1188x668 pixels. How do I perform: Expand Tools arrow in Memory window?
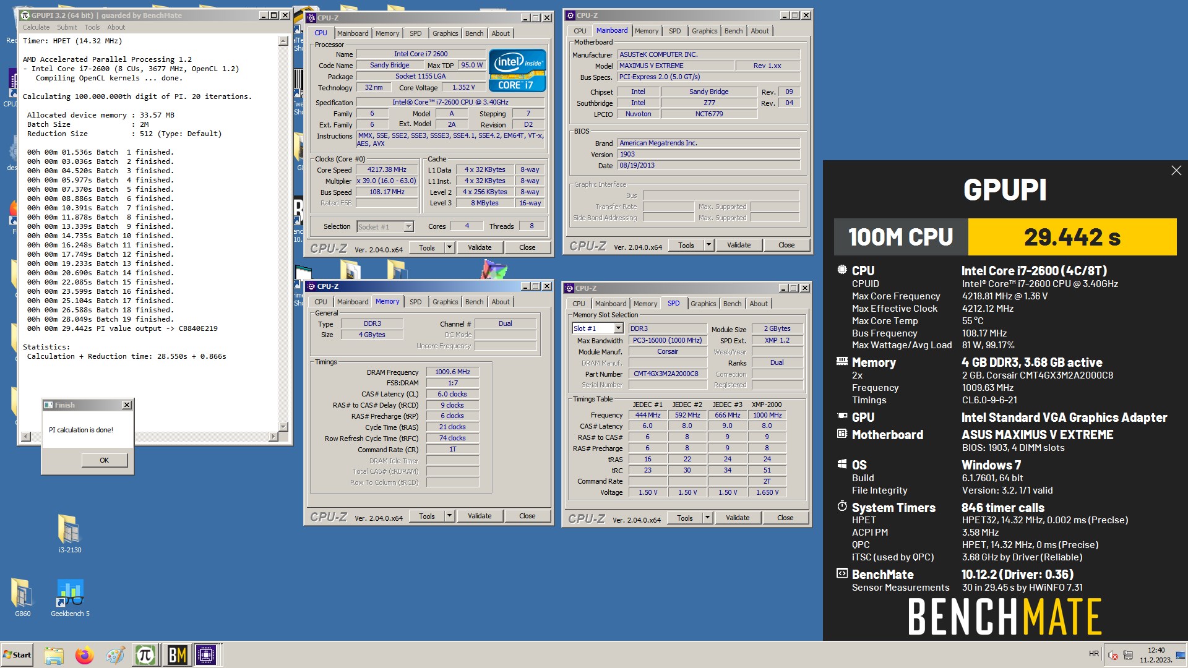tap(450, 516)
